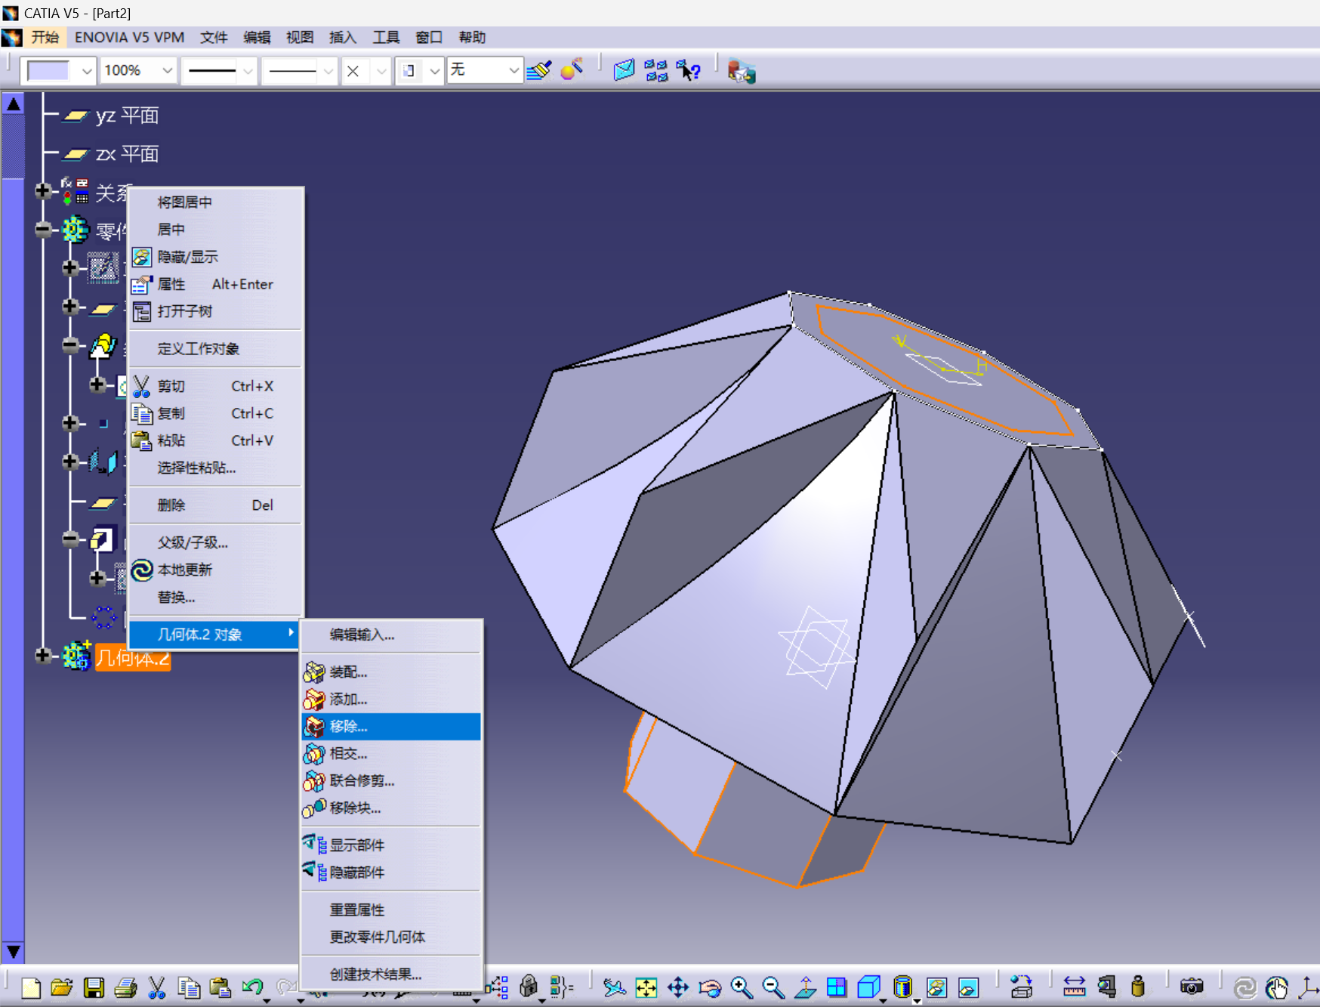This screenshot has width=1320, height=1007.
Task: Select the highlighted 几何体.2 tree item
Action: 133,657
